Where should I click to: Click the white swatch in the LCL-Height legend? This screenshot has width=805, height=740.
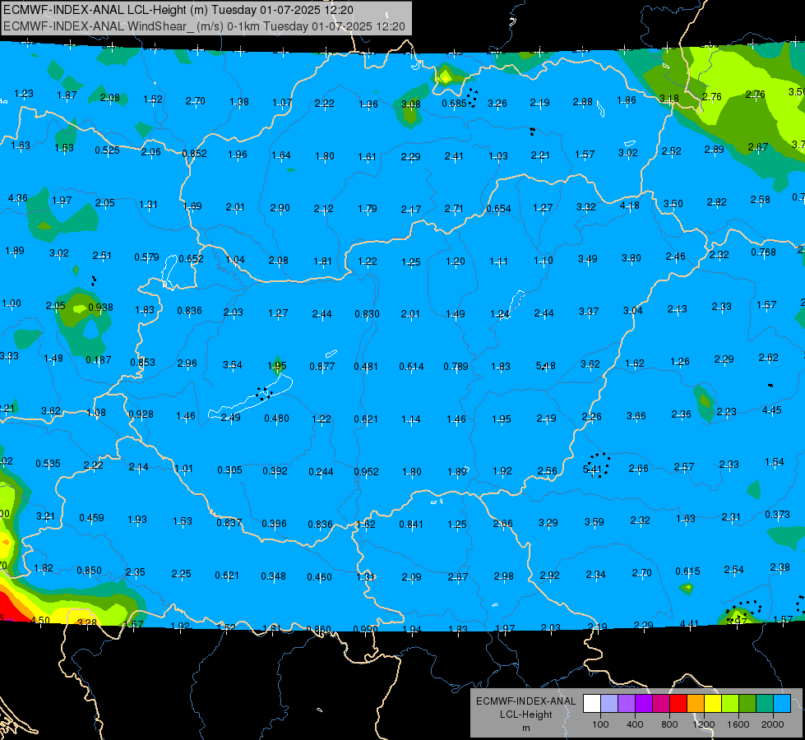tap(592, 704)
